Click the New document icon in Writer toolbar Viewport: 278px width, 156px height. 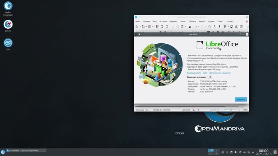click(x=137, y=27)
